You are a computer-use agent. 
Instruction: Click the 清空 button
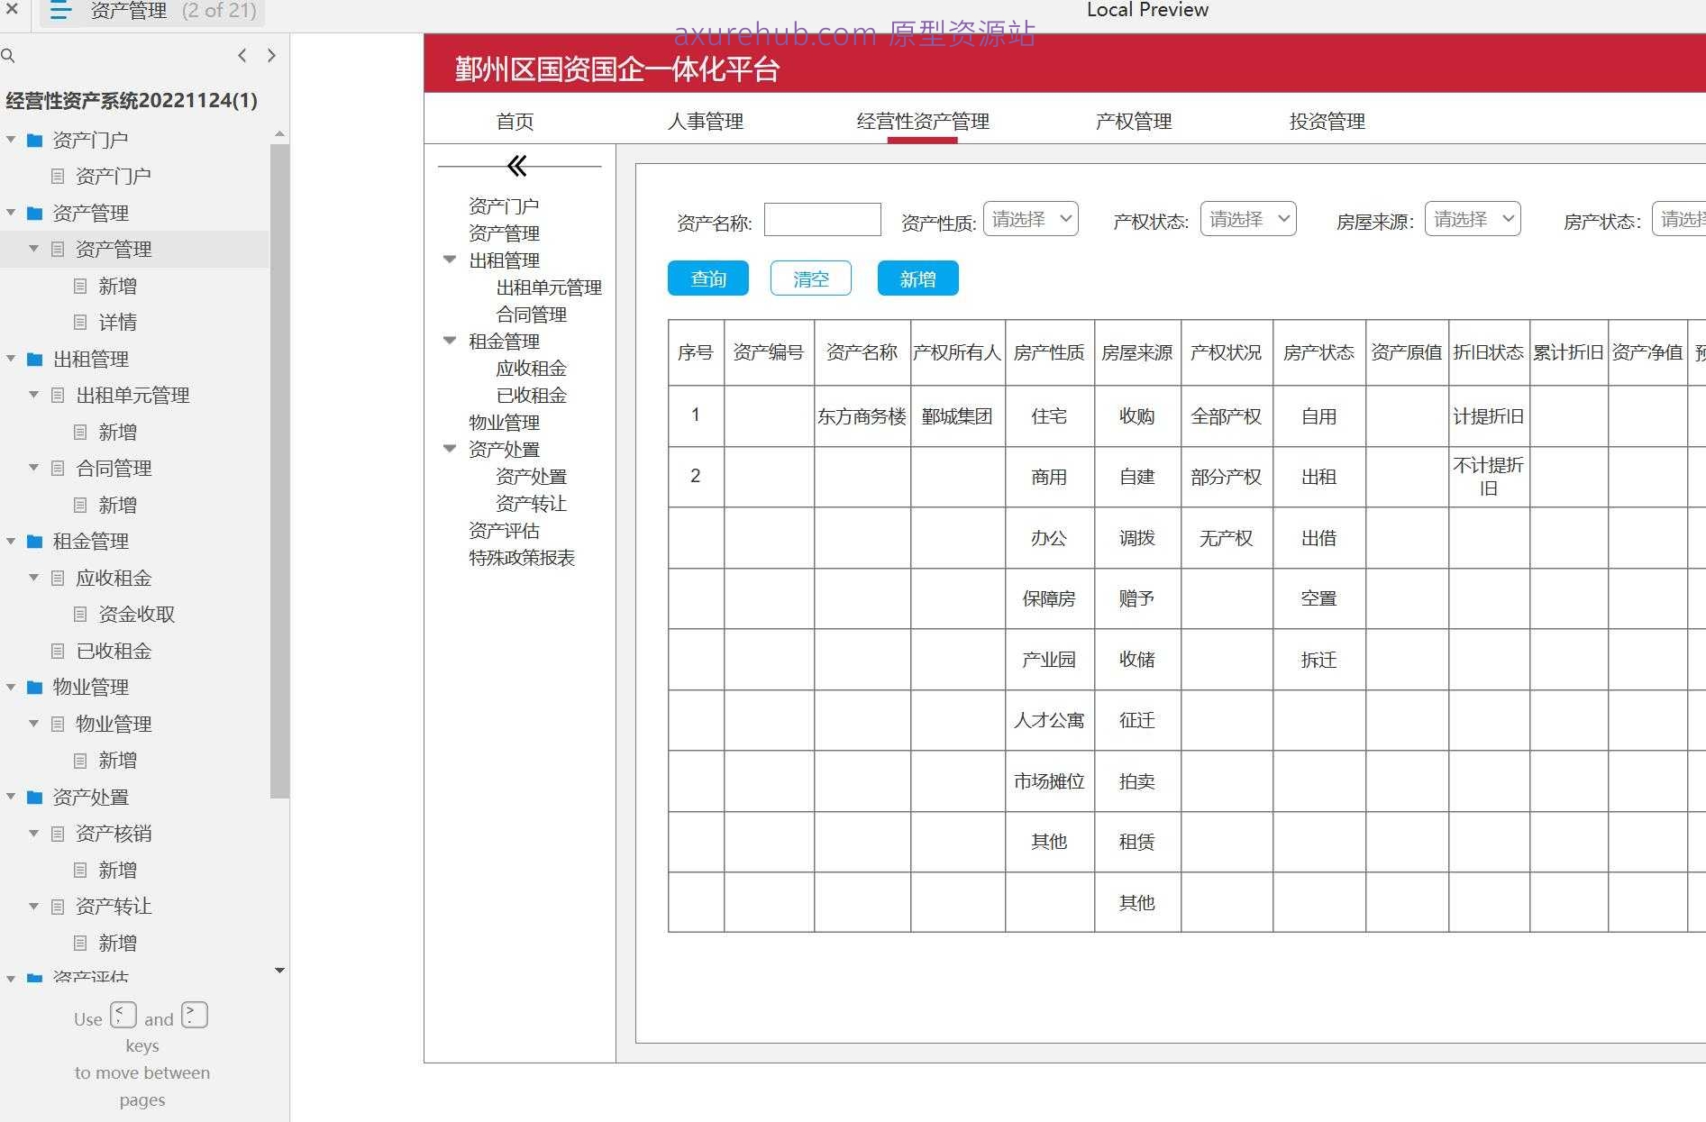point(811,278)
